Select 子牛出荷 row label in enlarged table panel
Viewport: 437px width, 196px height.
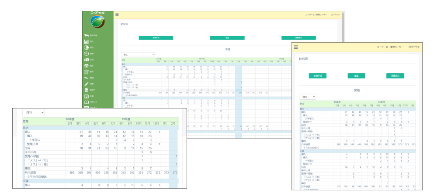(x=30, y=152)
